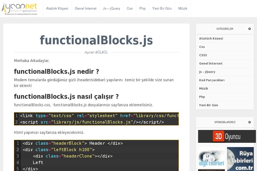Viewport: 257px width, 171px height.
Task: Open the Rüya Tabirleri com.tr moon banner
Action: [240, 159]
